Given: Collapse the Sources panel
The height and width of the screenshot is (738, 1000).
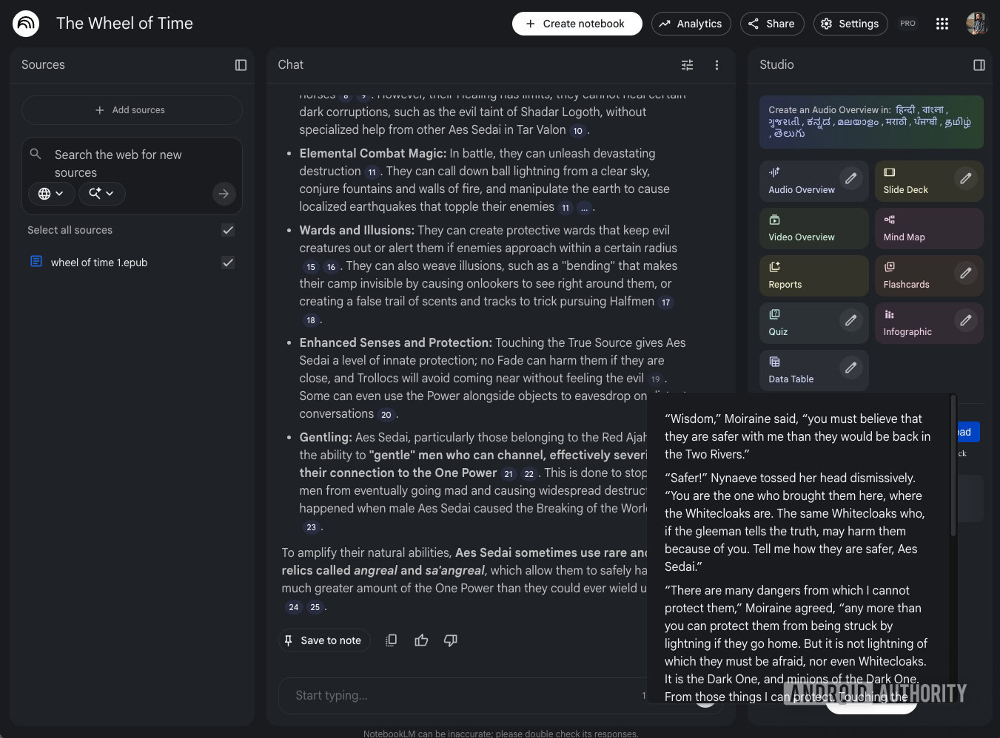Looking at the screenshot, I should [x=241, y=65].
